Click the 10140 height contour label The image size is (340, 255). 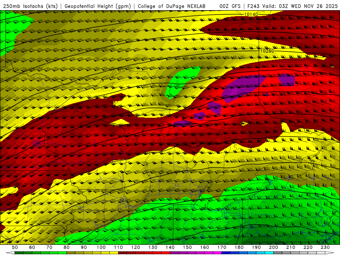point(251,14)
